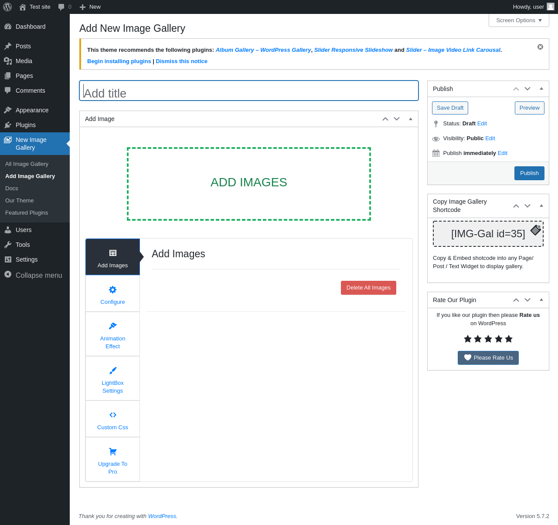Toggle Publish panel collapse triangle
Image resolution: width=558 pixels, height=525 pixels.
(x=541, y=89)
